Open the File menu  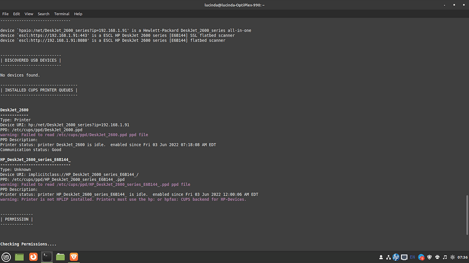tap(5, 14)
